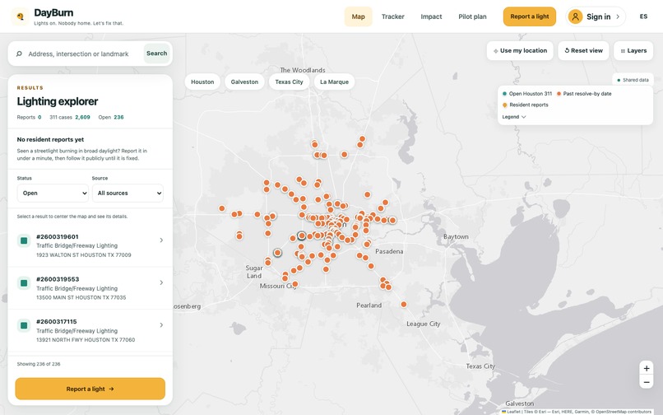Click the Leaflet attribution link
Viewport: 663px width, 415px height.
tap(511, 412)
